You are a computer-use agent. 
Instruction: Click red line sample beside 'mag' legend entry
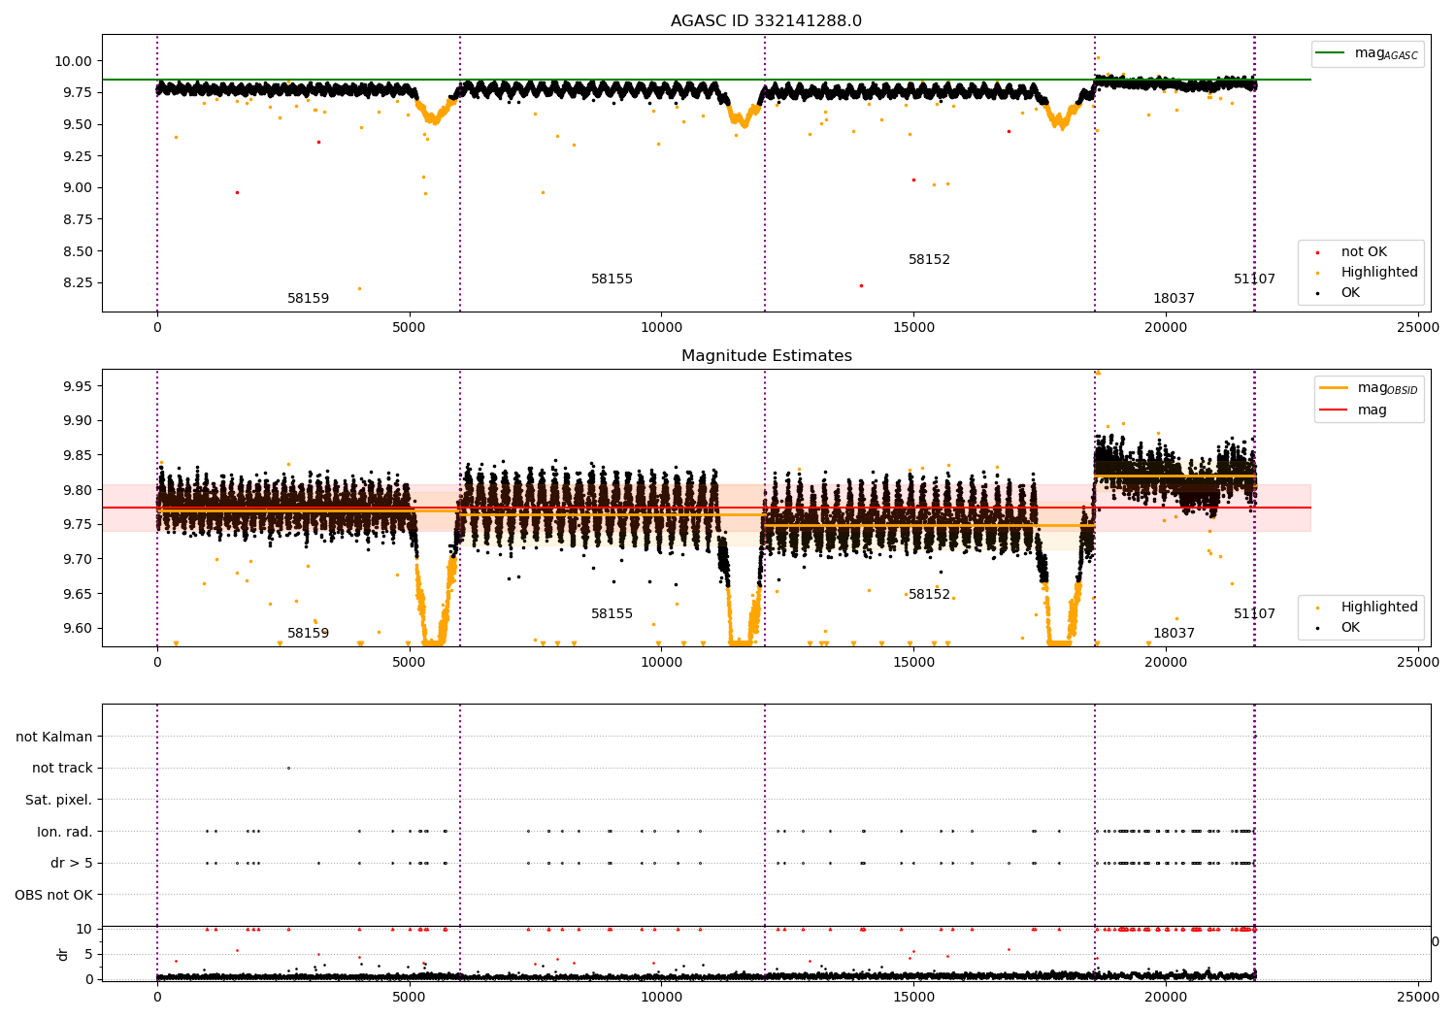point(1334,411)
